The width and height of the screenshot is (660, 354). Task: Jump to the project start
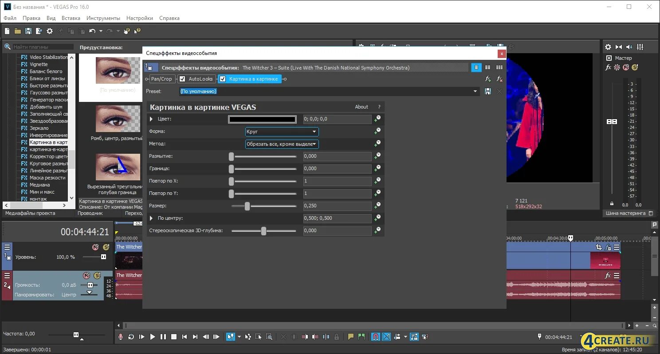pos(185,337)
